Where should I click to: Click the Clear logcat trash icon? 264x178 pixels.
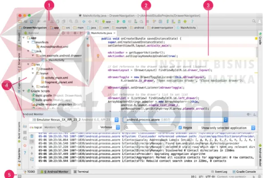click(x=32, y=136)
